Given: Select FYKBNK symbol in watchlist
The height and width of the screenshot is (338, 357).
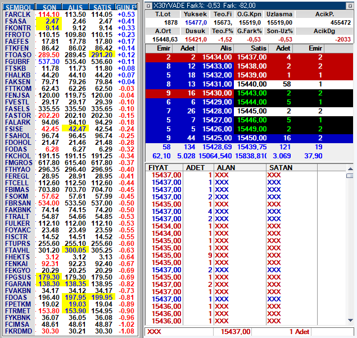Looking at the screenshot, I should coord(18,318).
